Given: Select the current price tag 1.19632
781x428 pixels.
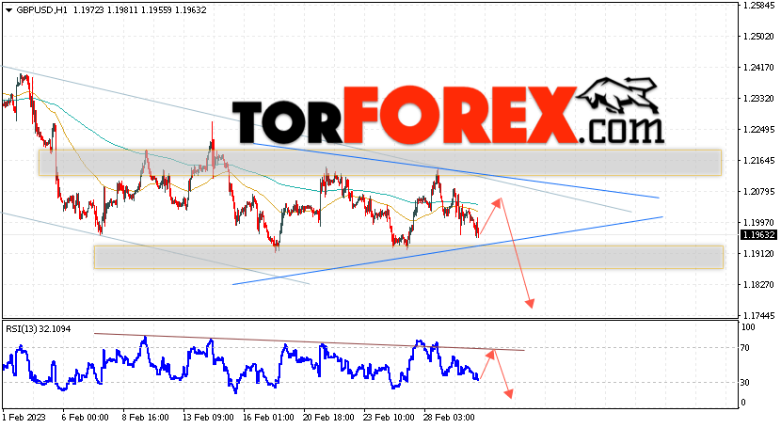Looking at the screenshot, I should point(758,235).
